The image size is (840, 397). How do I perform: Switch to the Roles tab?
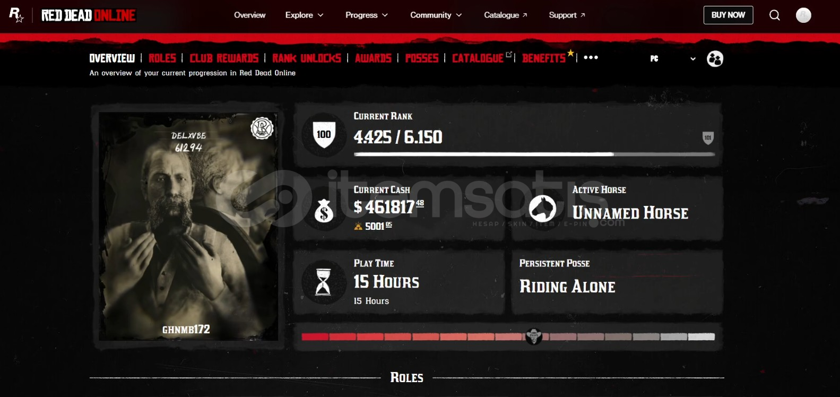point(162,58)
